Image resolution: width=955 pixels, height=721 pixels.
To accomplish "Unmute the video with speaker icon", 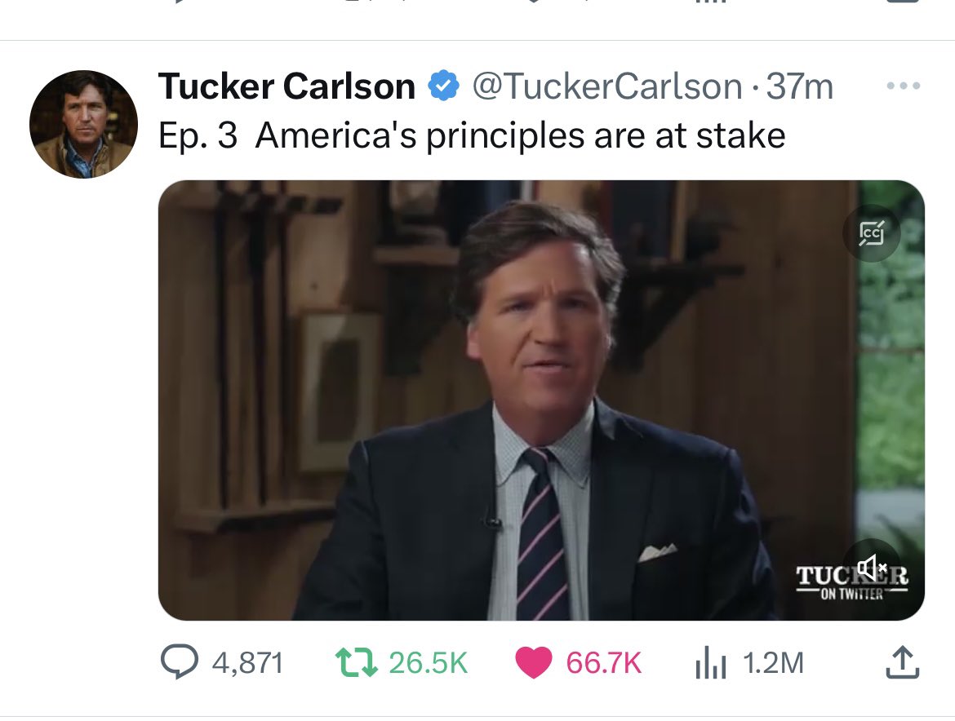I will pos(871,566).
